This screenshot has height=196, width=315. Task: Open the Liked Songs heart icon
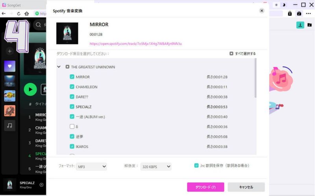10,66
